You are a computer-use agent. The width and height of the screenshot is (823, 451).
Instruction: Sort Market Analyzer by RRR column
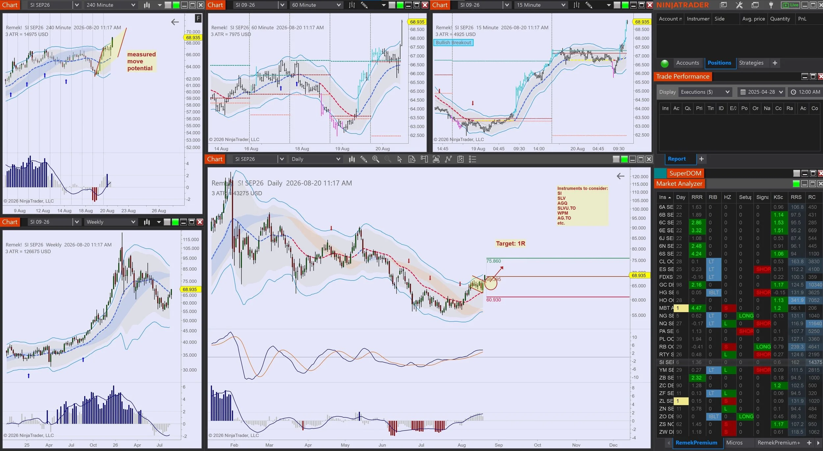point(697,197)
